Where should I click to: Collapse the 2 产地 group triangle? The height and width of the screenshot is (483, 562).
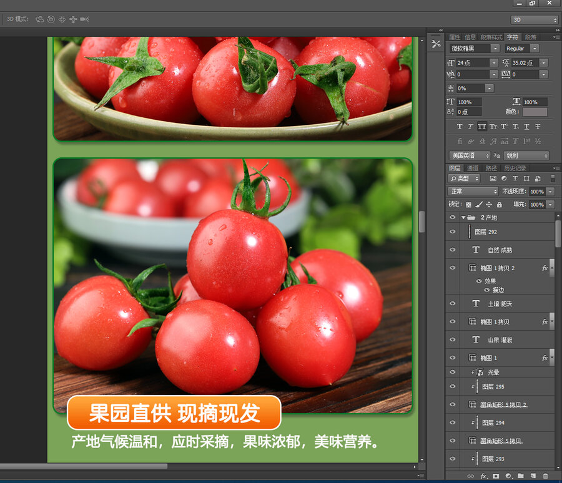[x=463, y=218]
